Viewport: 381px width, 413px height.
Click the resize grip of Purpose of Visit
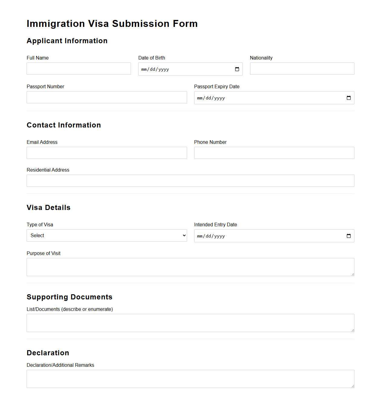pos(352,274)
